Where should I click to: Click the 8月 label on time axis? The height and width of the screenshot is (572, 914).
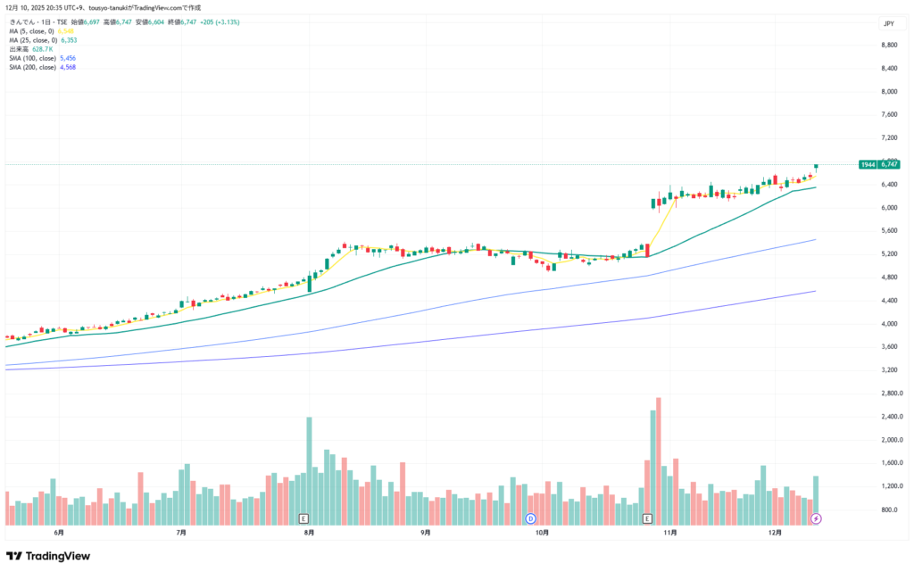pyautogui.click(x=309, y=533)
